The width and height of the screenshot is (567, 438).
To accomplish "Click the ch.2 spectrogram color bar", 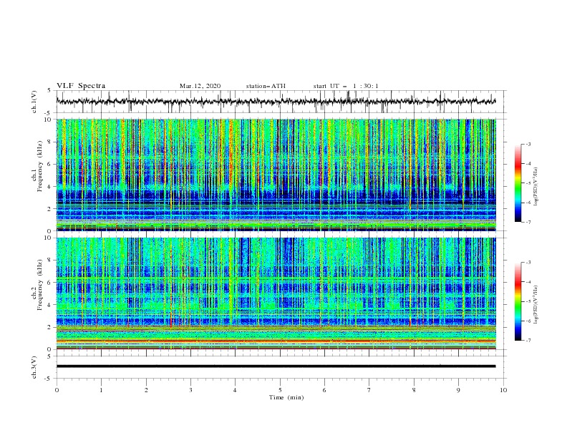I will pyautogui.click(x=518, y=301).
